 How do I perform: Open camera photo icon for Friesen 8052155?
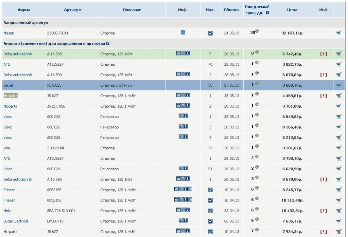point(176,189)
